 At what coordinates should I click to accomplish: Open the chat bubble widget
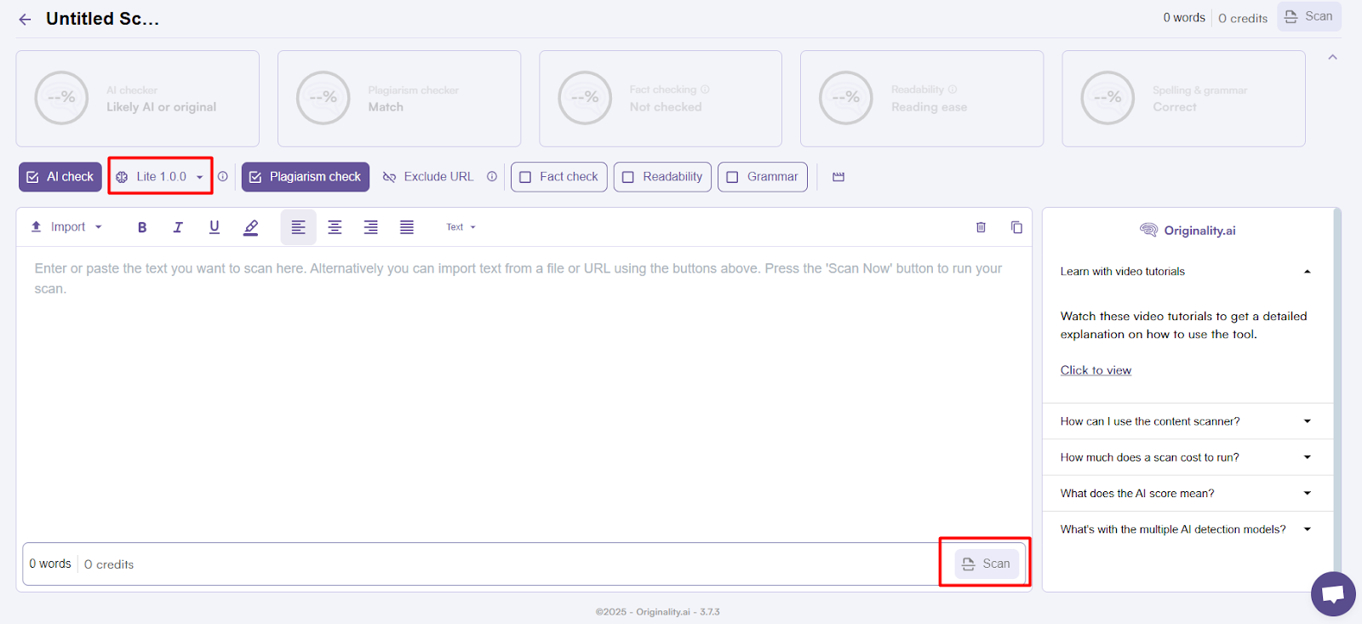(x=1333, y=593)
